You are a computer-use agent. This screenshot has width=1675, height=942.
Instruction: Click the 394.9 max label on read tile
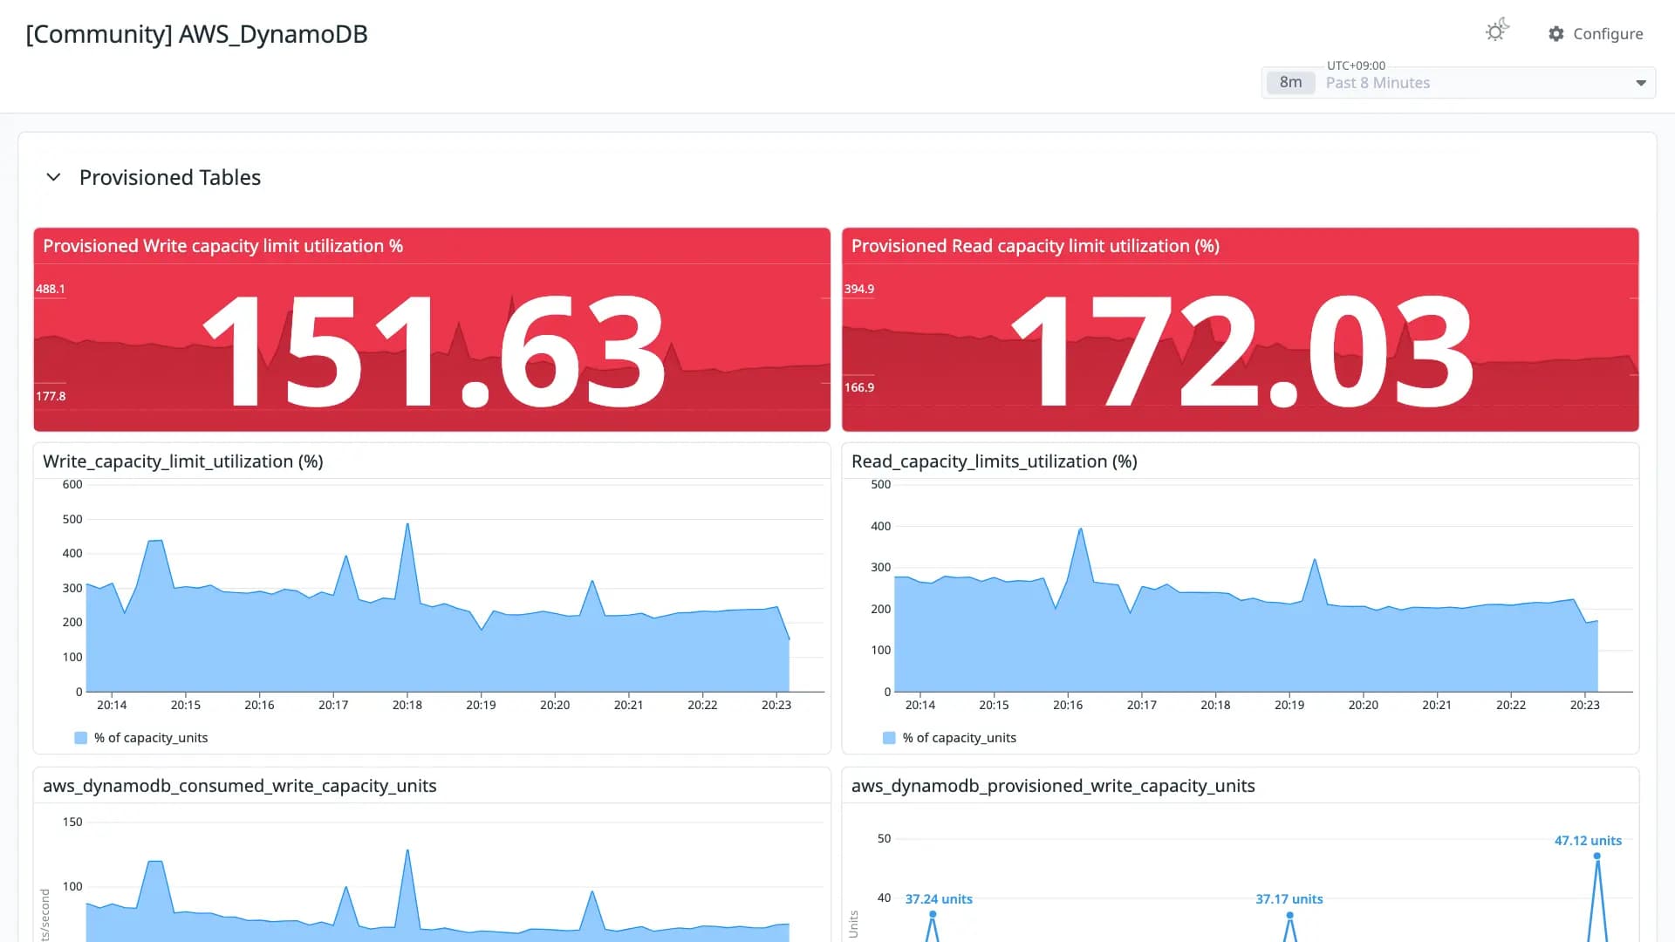(859, 289)
